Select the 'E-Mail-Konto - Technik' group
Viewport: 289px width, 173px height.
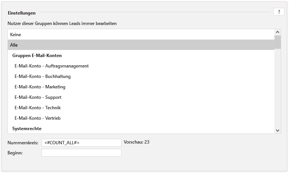click(37, 108)
